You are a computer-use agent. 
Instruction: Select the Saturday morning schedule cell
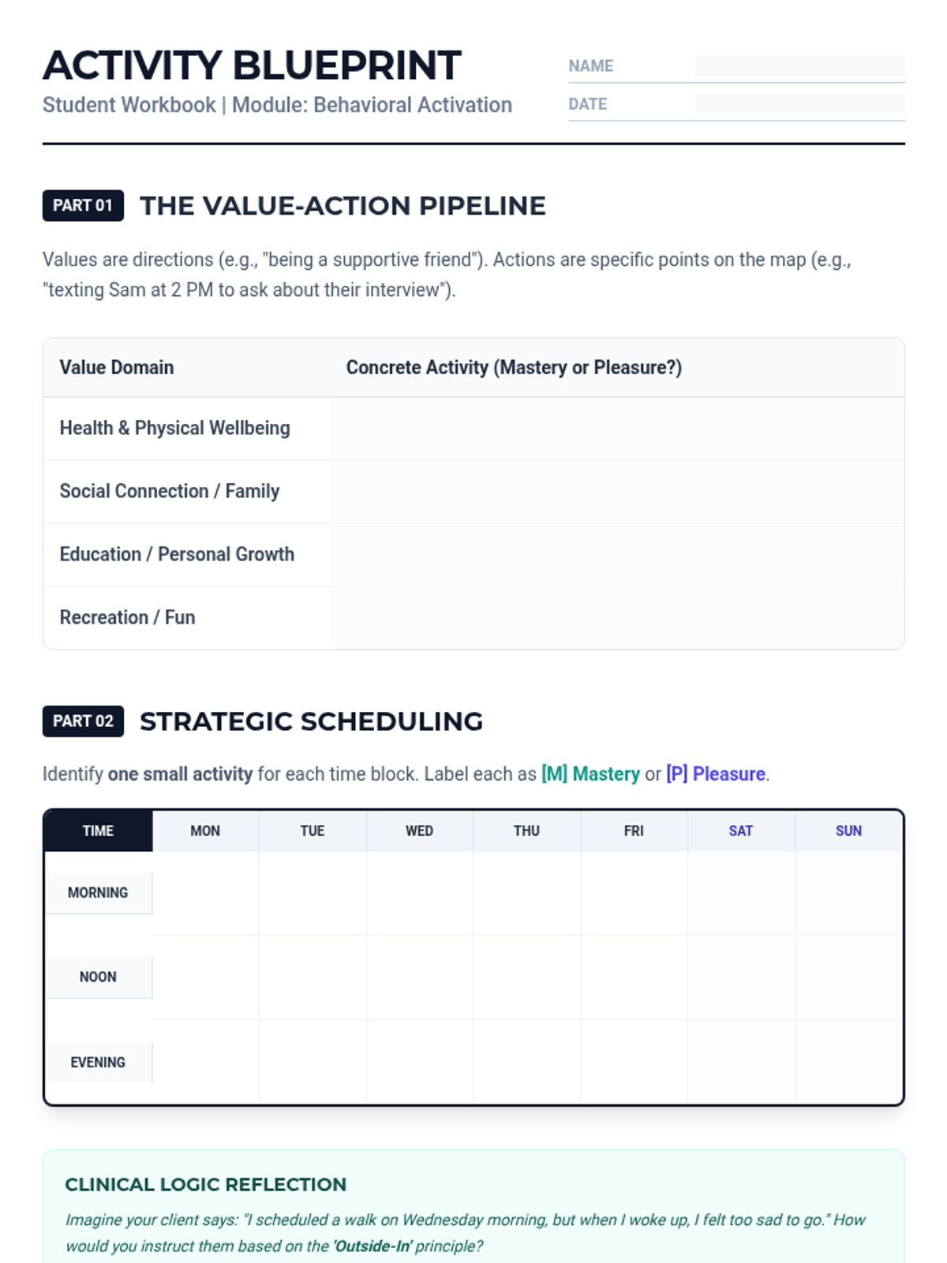741,893
